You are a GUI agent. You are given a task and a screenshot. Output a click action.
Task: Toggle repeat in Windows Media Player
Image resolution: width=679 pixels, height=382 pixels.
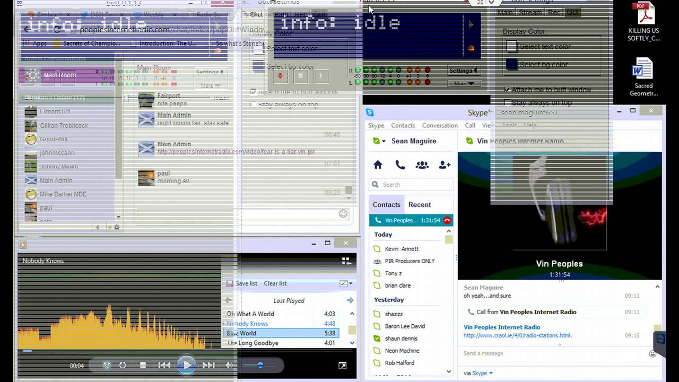123,365
